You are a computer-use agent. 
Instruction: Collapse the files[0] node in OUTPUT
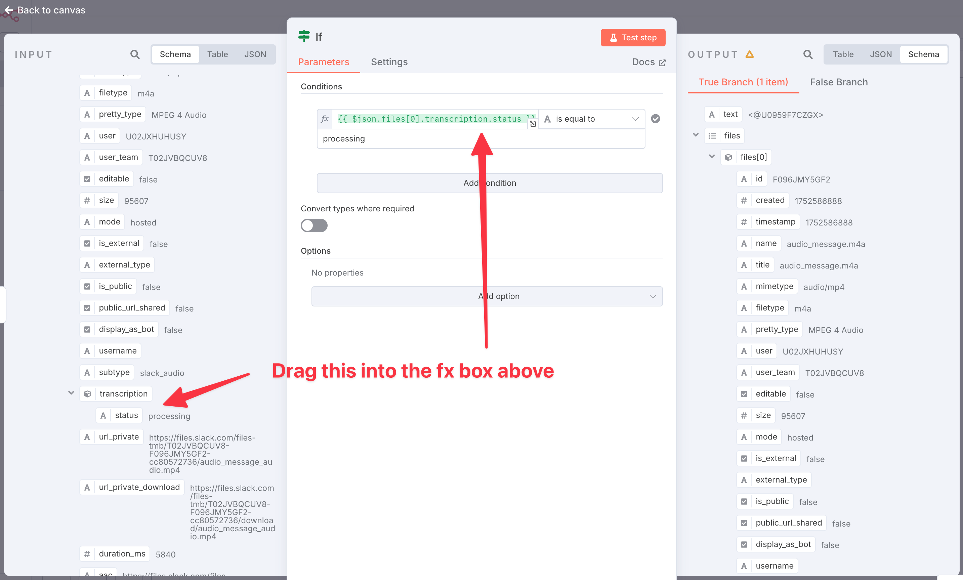point(712,157)
